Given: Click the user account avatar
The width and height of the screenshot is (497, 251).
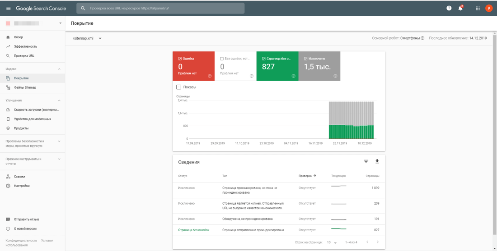Looking at the screenshot, I should (489, 8).
